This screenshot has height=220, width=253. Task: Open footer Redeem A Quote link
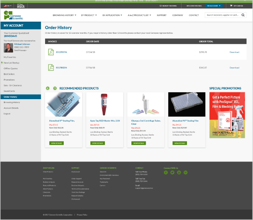pos(49,182)
